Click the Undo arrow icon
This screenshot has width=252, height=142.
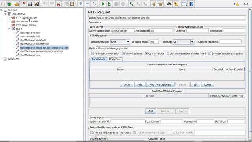point(45,4)
